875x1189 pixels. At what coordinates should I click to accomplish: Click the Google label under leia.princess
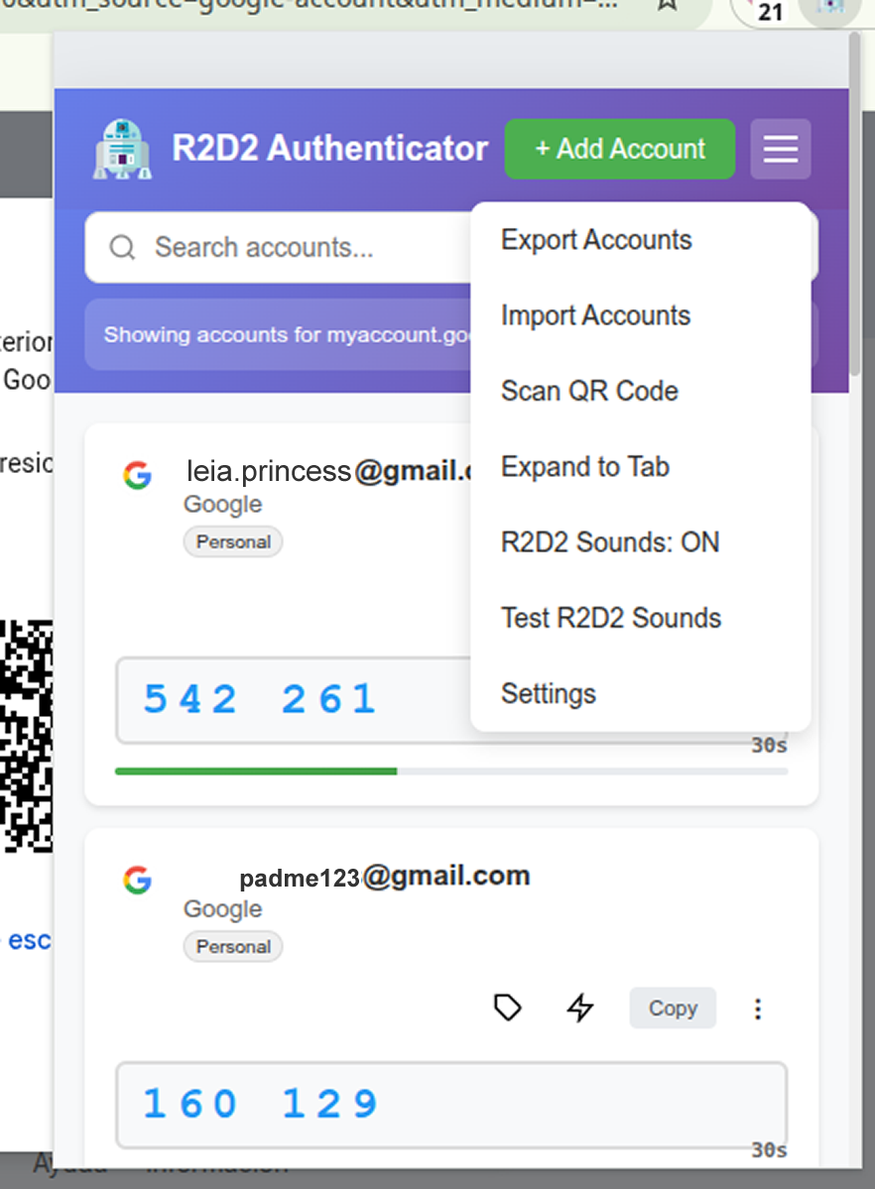[x=222, y=505]
